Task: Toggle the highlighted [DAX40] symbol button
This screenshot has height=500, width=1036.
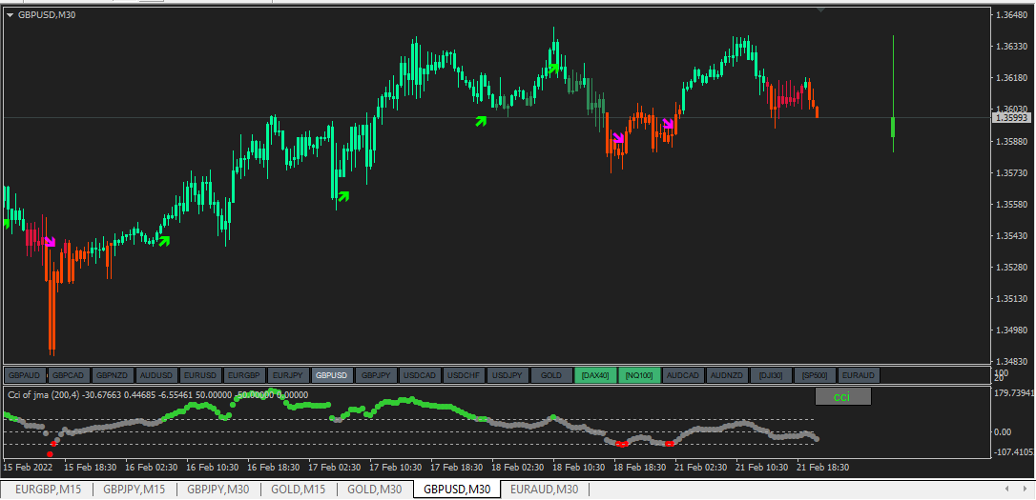Action: (595, 375)
